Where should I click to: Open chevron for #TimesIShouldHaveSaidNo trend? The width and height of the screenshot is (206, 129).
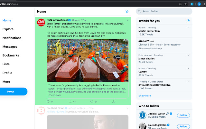188,82
